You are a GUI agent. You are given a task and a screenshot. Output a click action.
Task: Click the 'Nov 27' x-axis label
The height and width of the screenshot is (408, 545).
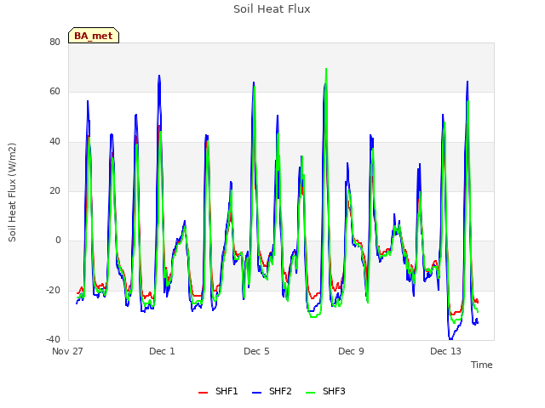pos(67,351)
